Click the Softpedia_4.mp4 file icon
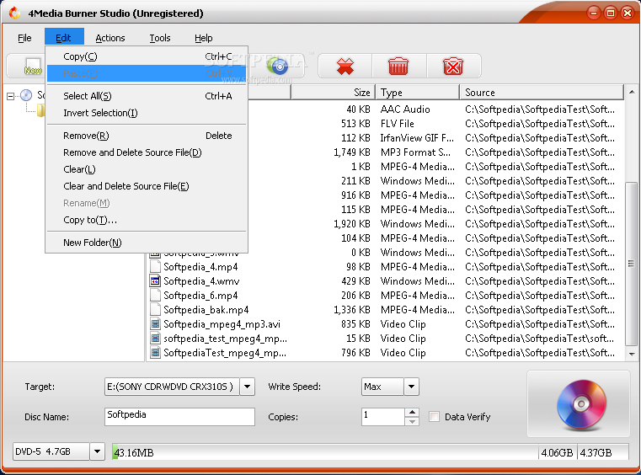Image resolution: width=641 pixels, height=475 pixels. tap(155, 266)
